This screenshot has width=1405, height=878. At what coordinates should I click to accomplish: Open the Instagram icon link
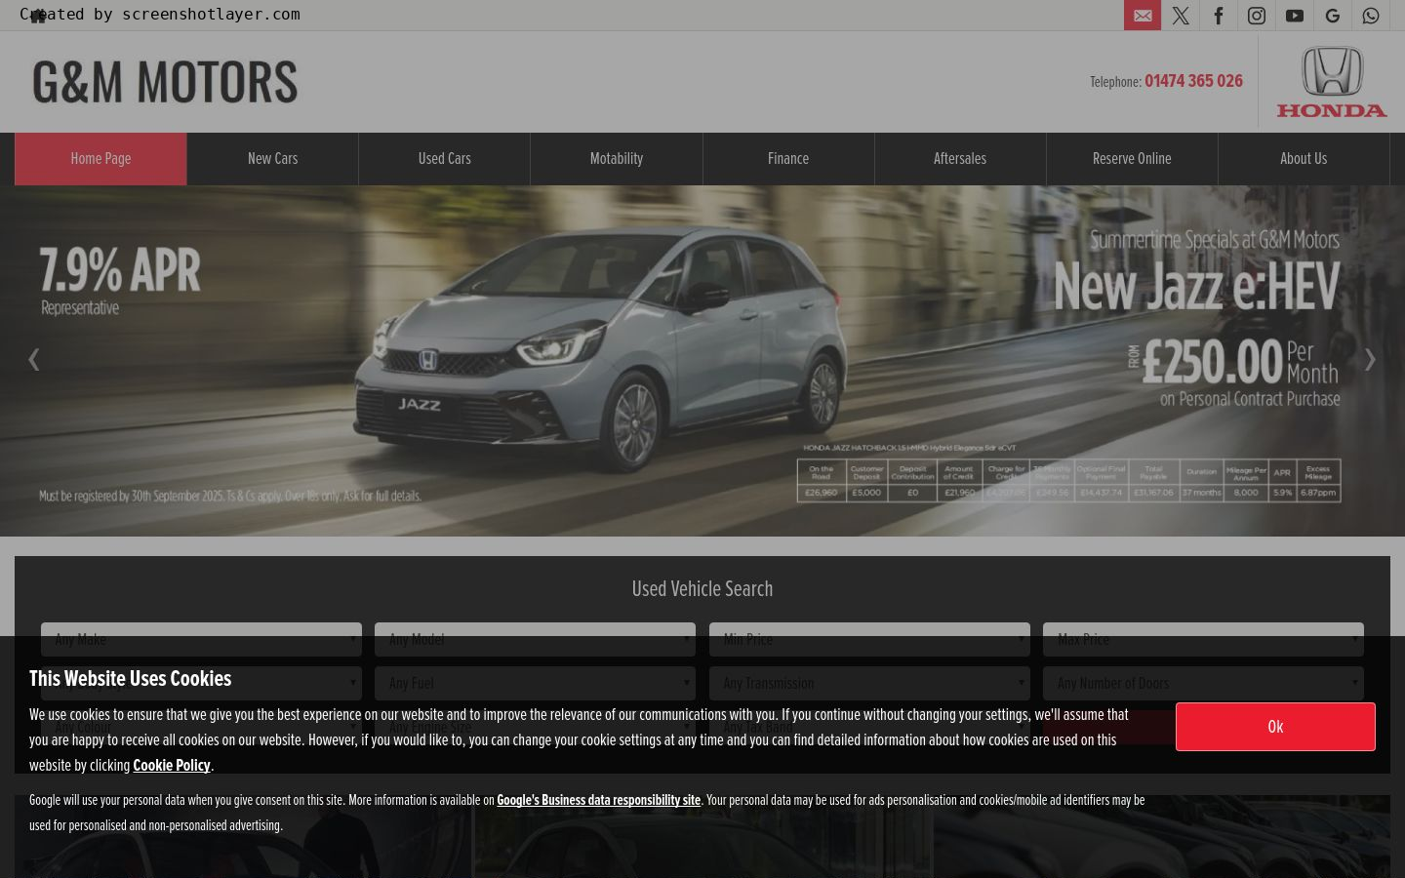tap(1257, 16)
